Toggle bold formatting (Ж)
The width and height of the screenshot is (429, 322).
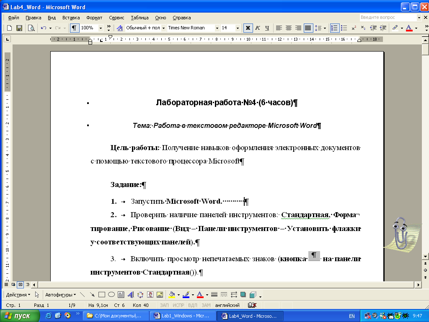(248, 28)
